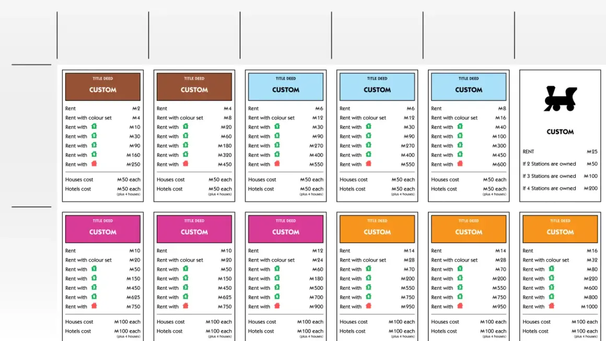Click the M80 rent value
Image resolution: width=606 pixels, height=341 pixels.
click(592, 269)
